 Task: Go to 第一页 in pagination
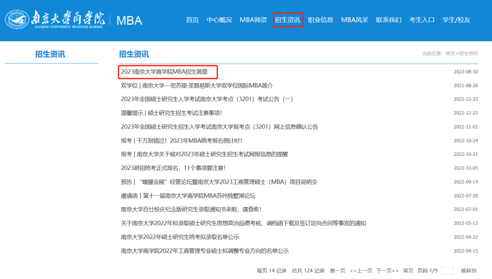tap(337, 270)
